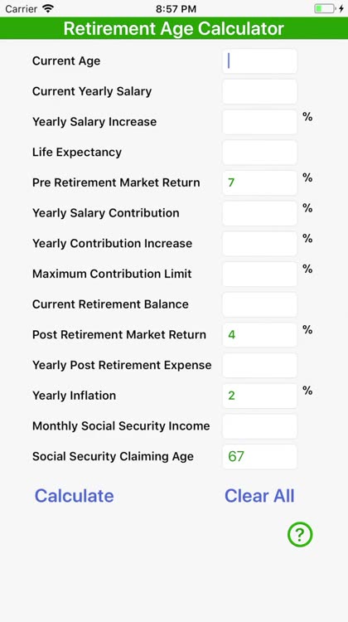Tap the Yearly Salary Contribution field

point(259,213)
